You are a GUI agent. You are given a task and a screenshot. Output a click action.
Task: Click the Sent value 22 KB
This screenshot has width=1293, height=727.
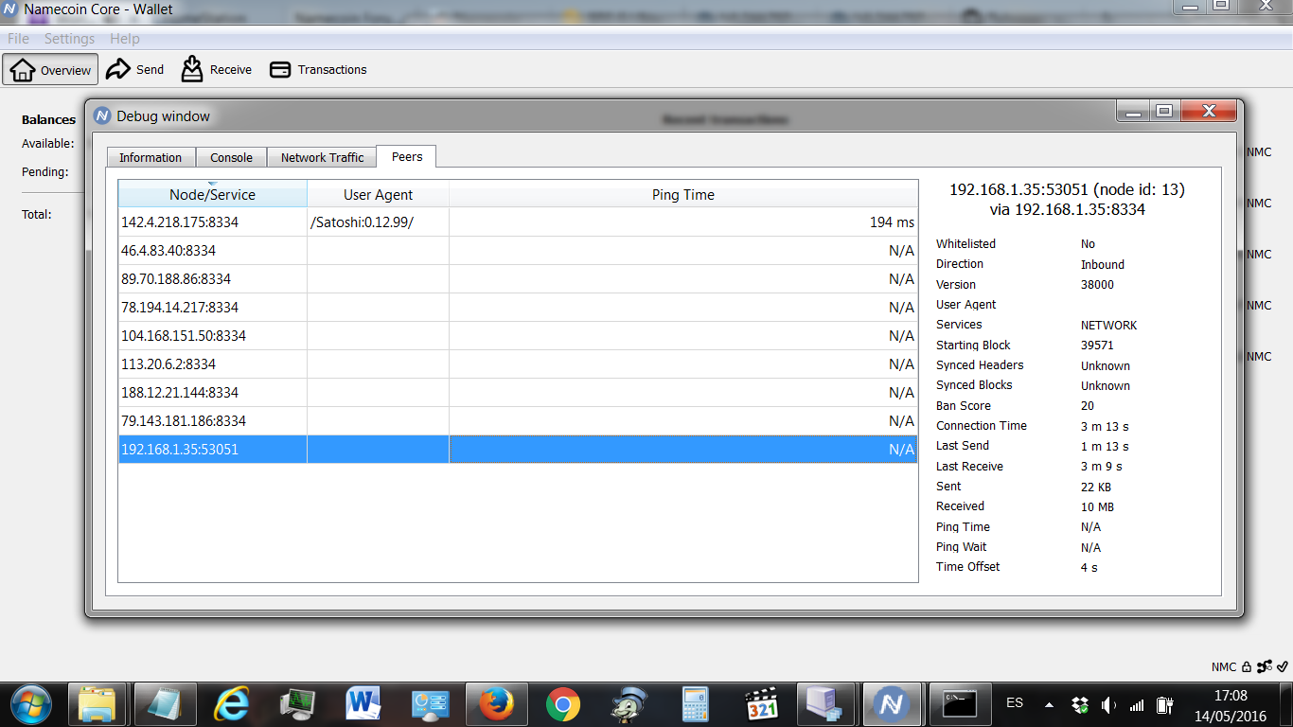click(x=1096, y=488)
